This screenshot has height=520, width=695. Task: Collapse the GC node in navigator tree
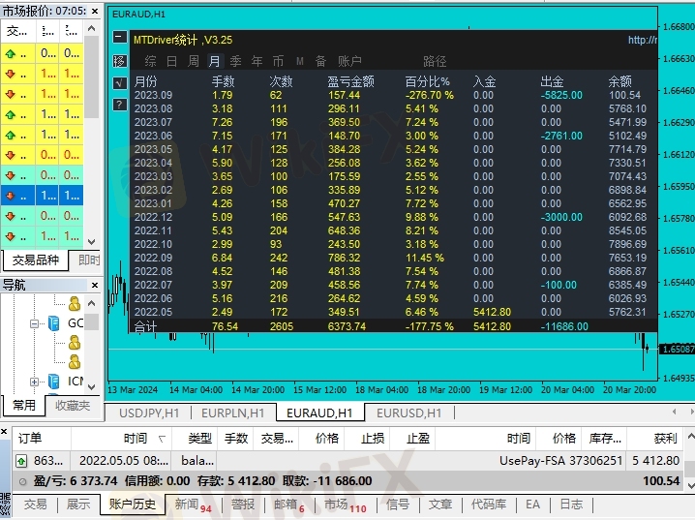tap(35, 322)
